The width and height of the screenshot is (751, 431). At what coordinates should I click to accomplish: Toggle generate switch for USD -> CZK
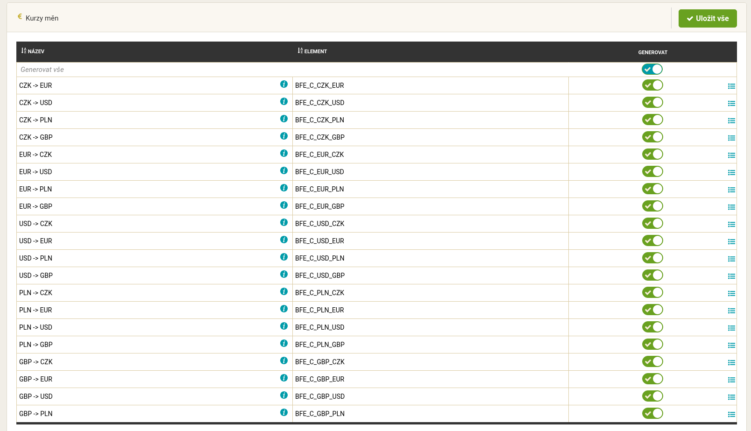click(x=652, y=223)
